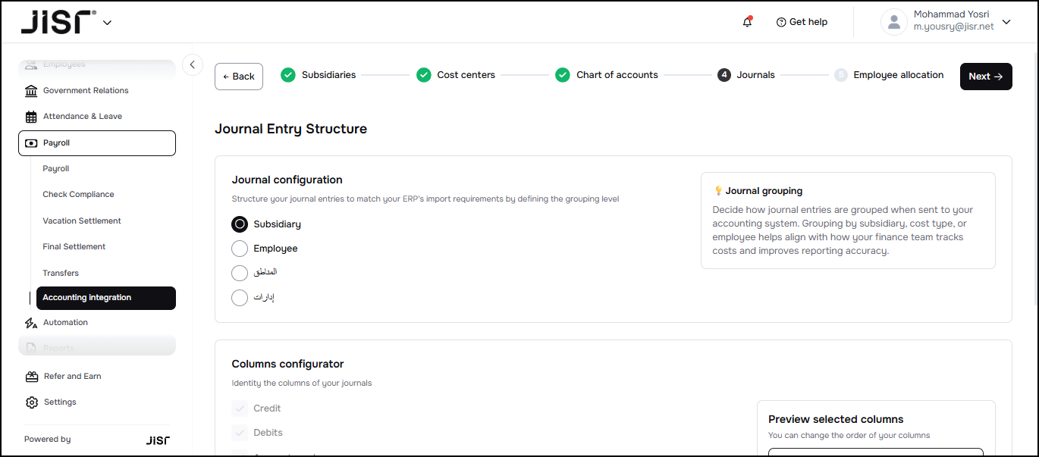
Task: Open the Vacation Settlement menu item
Action: (x=82, y=221)
